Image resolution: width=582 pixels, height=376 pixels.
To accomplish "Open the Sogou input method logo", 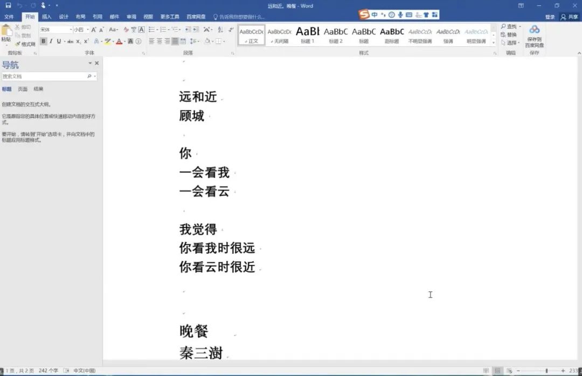I will (364, 15).
